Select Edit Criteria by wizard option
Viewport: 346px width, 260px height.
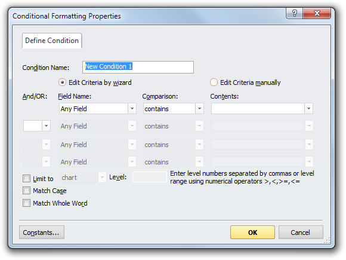tap(62, 82)
